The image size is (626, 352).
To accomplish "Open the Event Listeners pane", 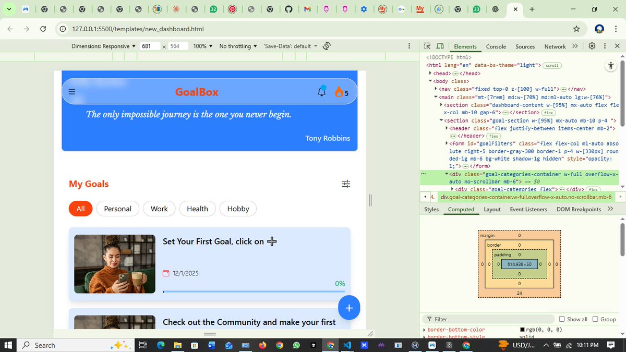I will pos(528,209).
